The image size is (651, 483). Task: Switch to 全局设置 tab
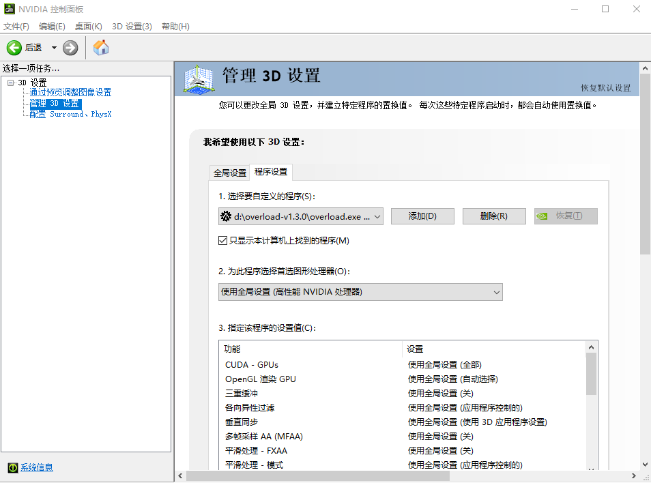click(230, 173)
